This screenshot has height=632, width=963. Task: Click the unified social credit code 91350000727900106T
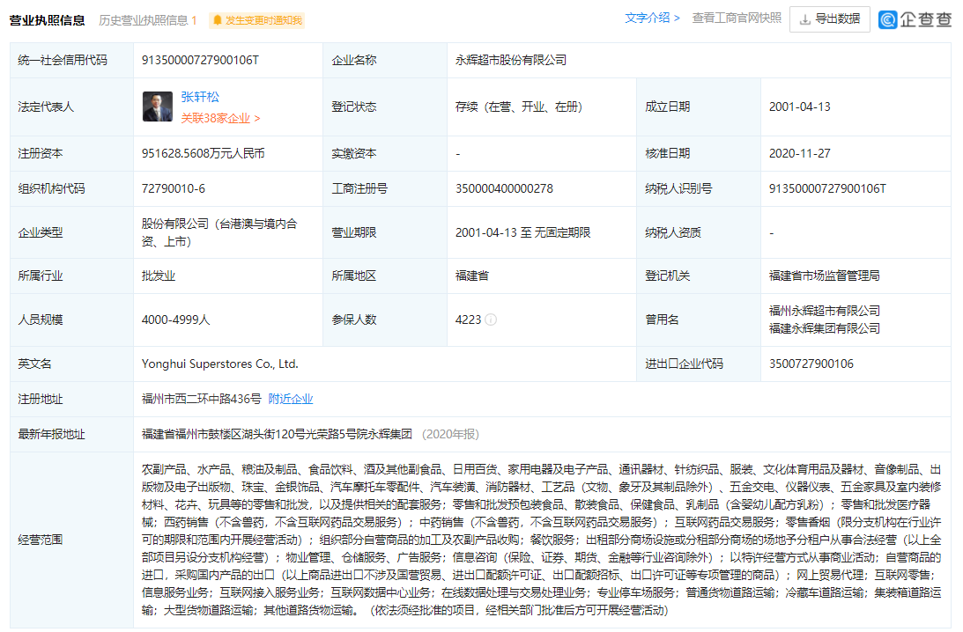pyautogui.click(x=200, y=60)
